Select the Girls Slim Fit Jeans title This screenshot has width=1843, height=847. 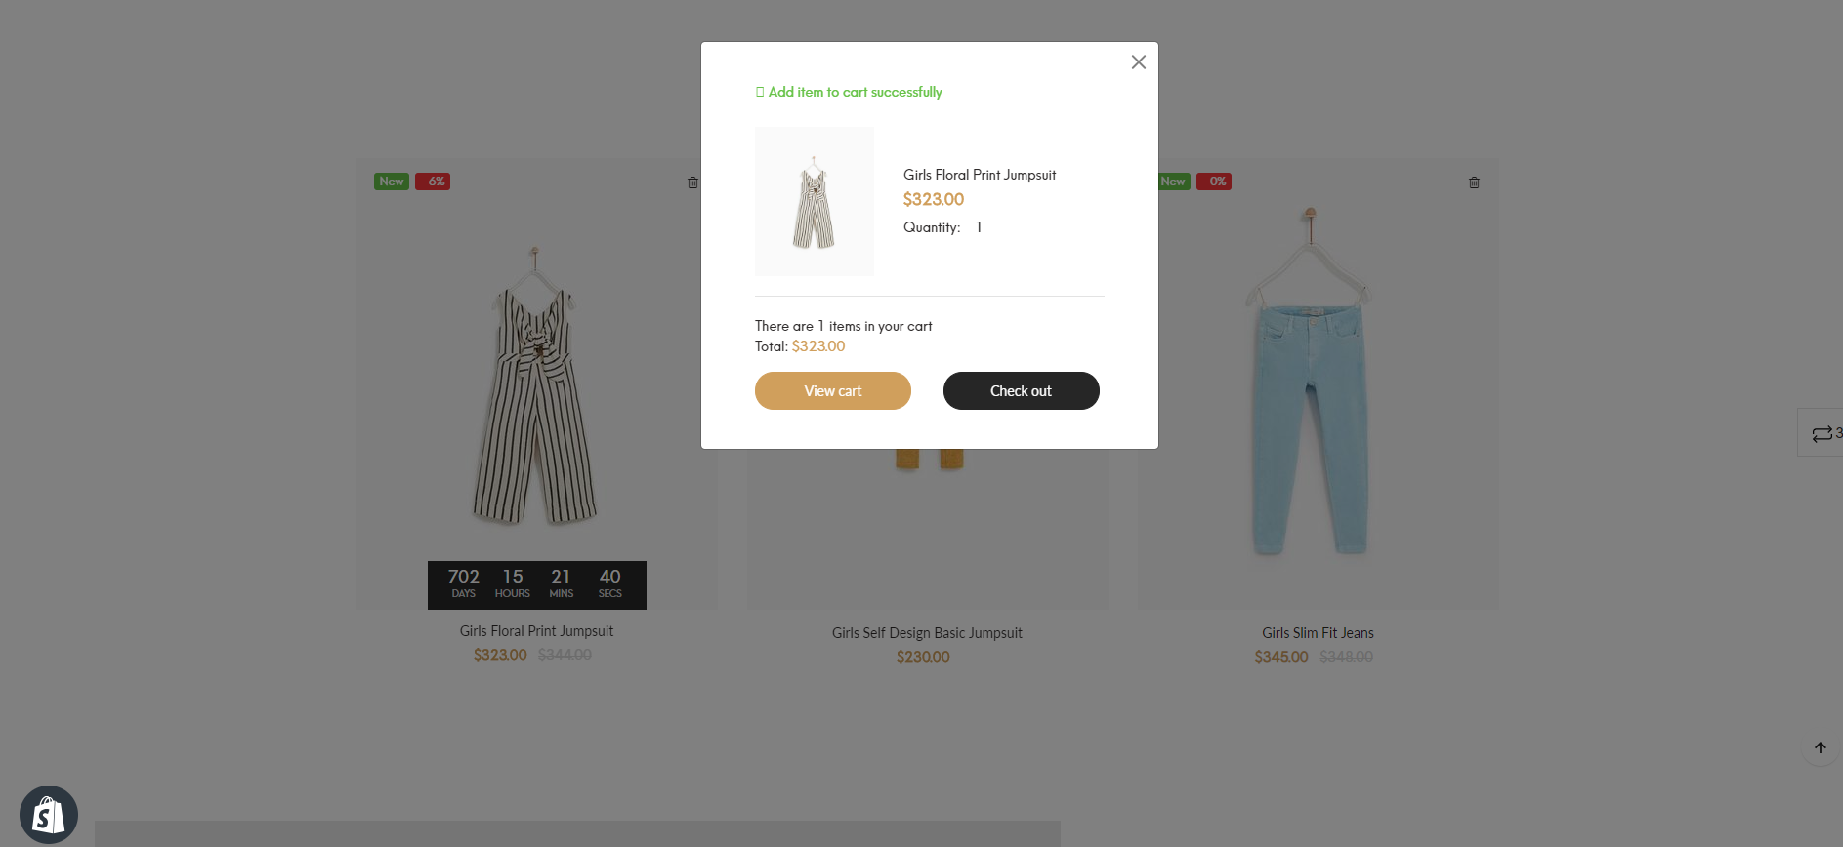(x=1318, y=633)
